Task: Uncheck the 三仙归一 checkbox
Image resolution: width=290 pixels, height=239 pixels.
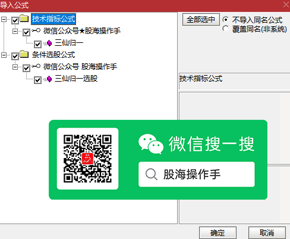Action: pyautogui.click(x=37, y=44)
